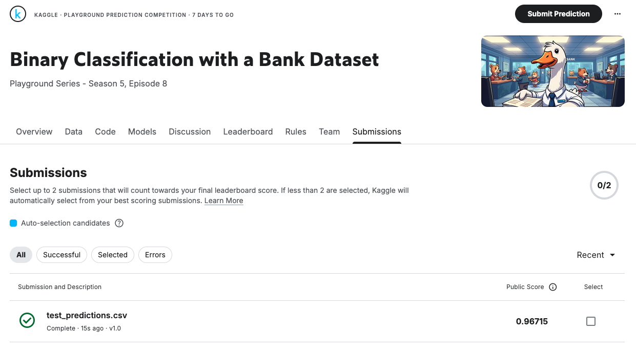Select the test_predictions.csv submission checkbox
This screenshot has height=353, width=636.
(x=591, y=321)
